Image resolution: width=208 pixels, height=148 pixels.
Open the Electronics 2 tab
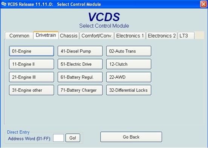[x=162, y=36]
